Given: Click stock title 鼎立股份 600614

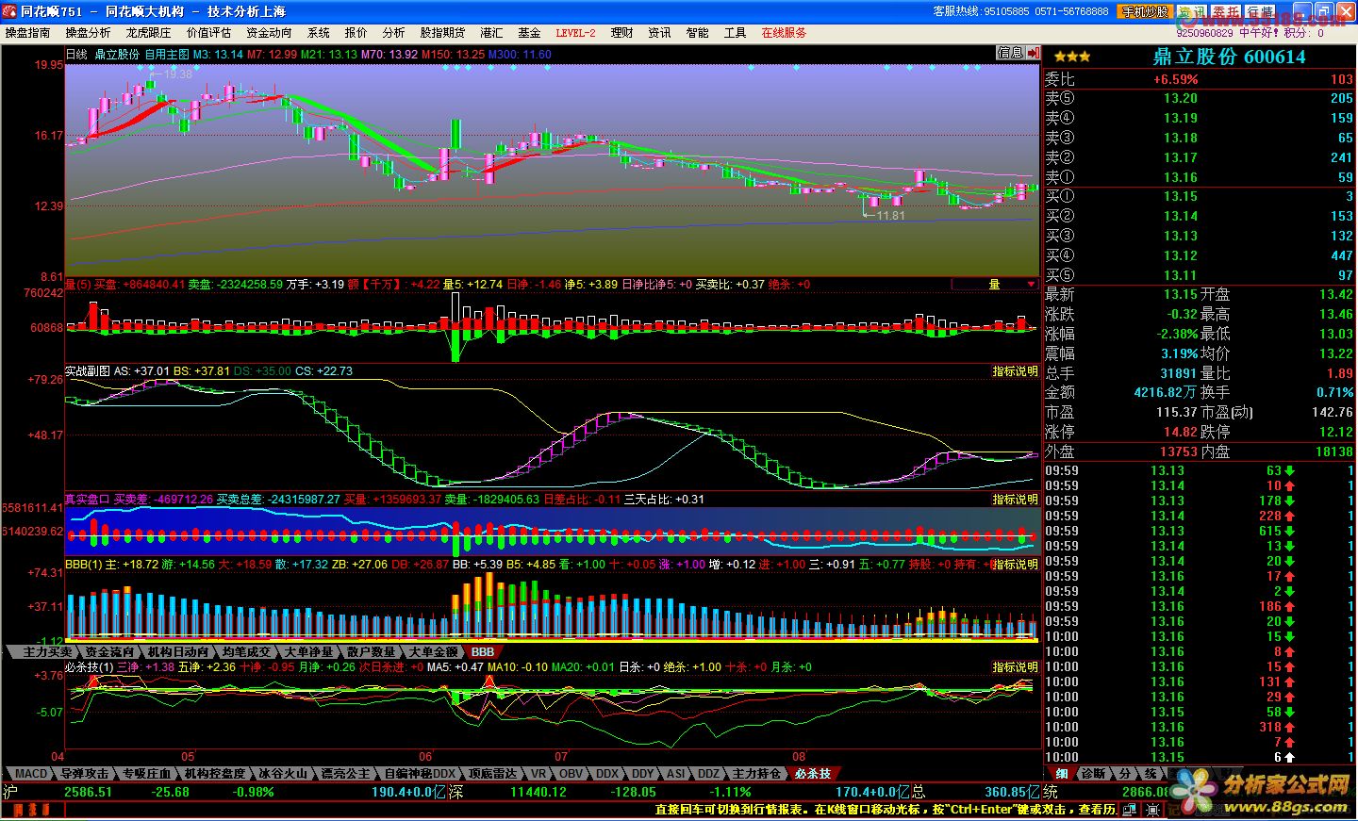Looking at the screenshot, I should pyautogui.click(x=1229, y=57).
